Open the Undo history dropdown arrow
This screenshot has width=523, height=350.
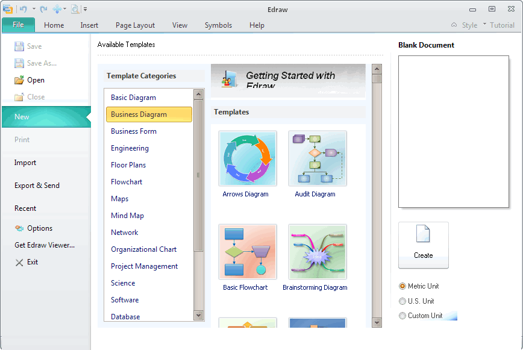(34, 9)
